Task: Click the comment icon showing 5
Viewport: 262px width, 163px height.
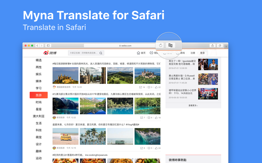Action: [x=150, y=148]
